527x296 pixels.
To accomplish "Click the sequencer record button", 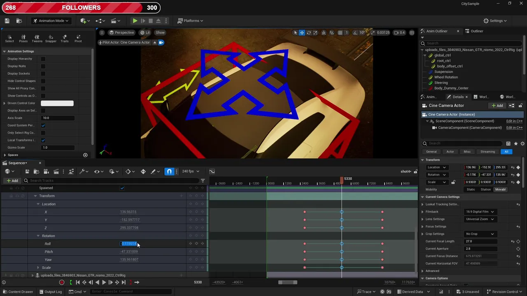I will click(x=62, y=282).
